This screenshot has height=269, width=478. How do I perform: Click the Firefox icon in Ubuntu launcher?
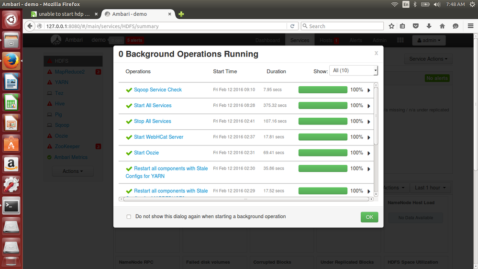click(11, 61)
